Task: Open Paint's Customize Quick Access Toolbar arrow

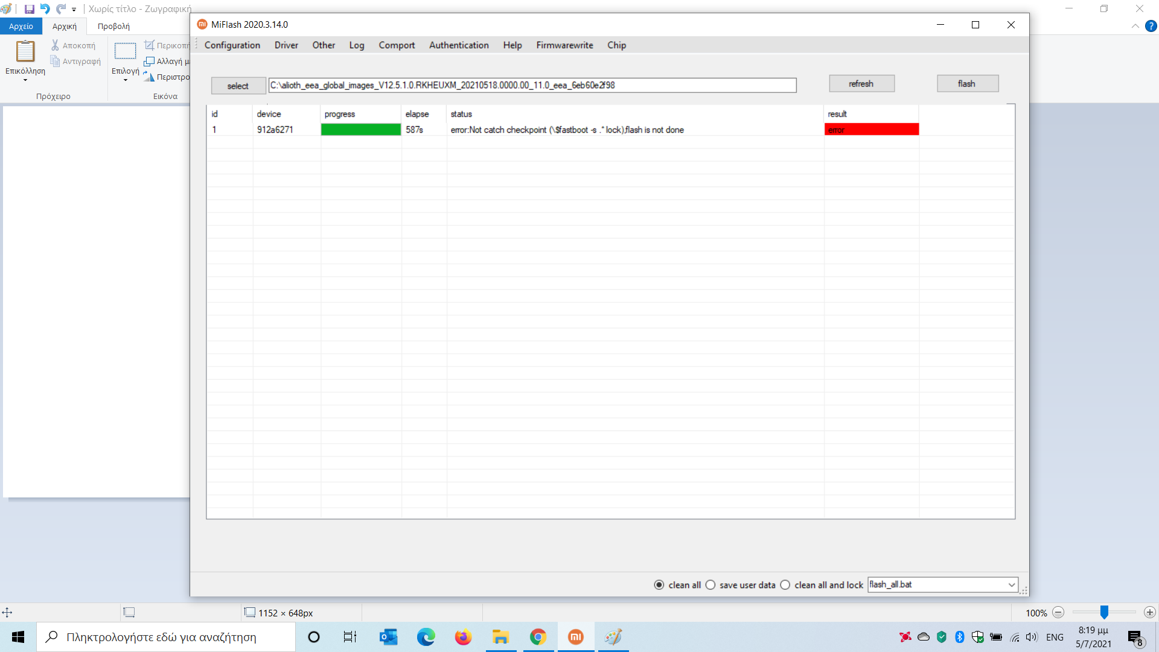Action: 74,10
